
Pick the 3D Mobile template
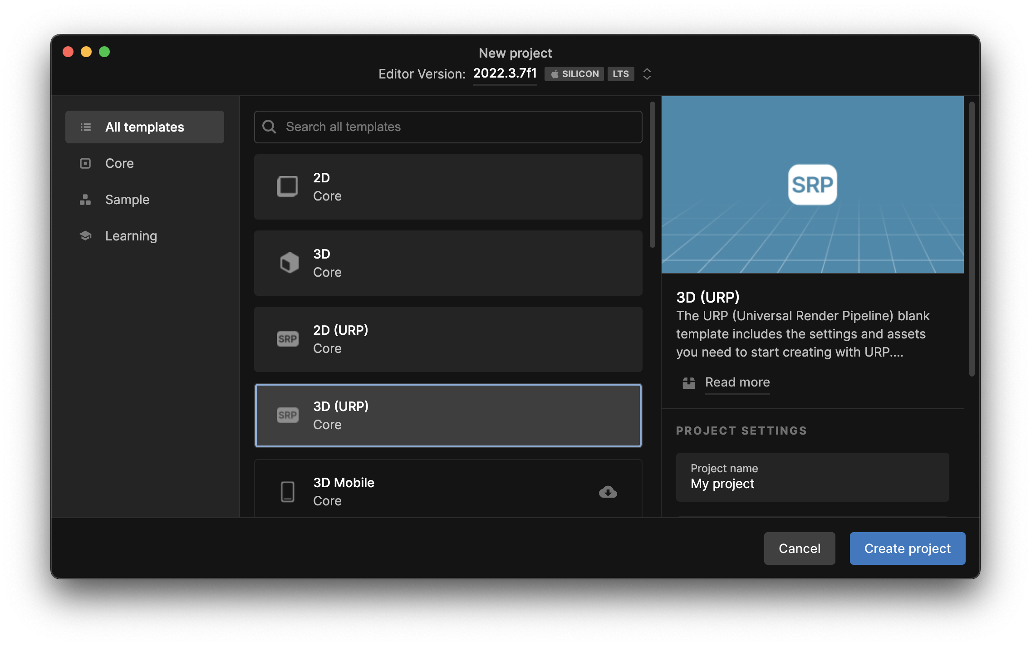(448, 489)
